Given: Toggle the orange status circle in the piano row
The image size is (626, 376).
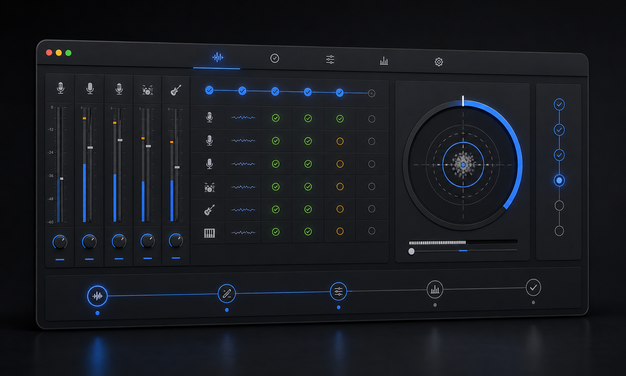Looking at the screenshot, I should click(340, 231).
